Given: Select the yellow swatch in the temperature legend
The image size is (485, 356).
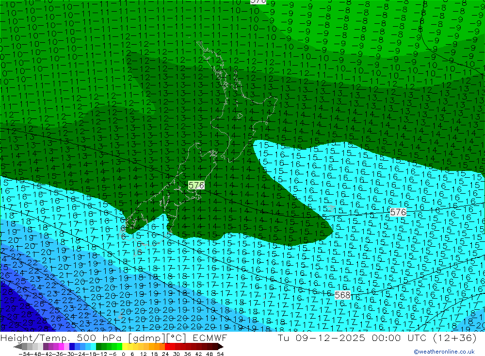Looking at the screenshot, I should point(126,346).
